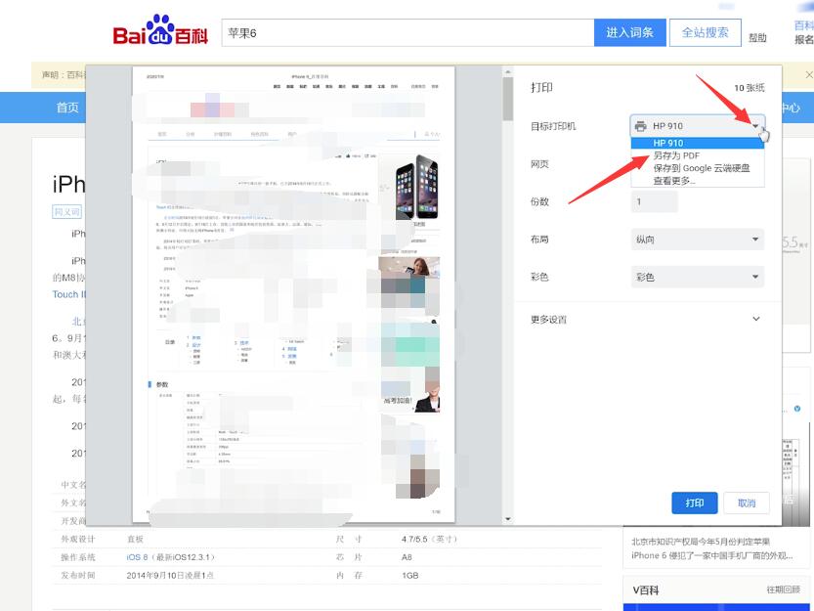Click the 取消 button
This screenshot has height=611, width=814.
[746, 502]
